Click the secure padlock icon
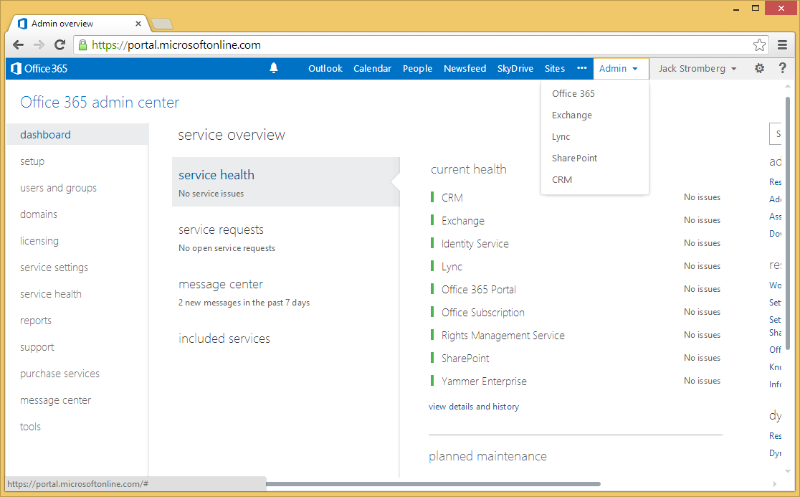The image size is (800, 497). (x=82, y=45)
